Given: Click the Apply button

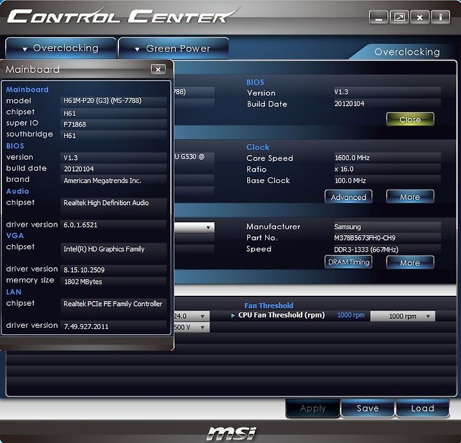Looking at the screenshot, I should pos(313,408).
